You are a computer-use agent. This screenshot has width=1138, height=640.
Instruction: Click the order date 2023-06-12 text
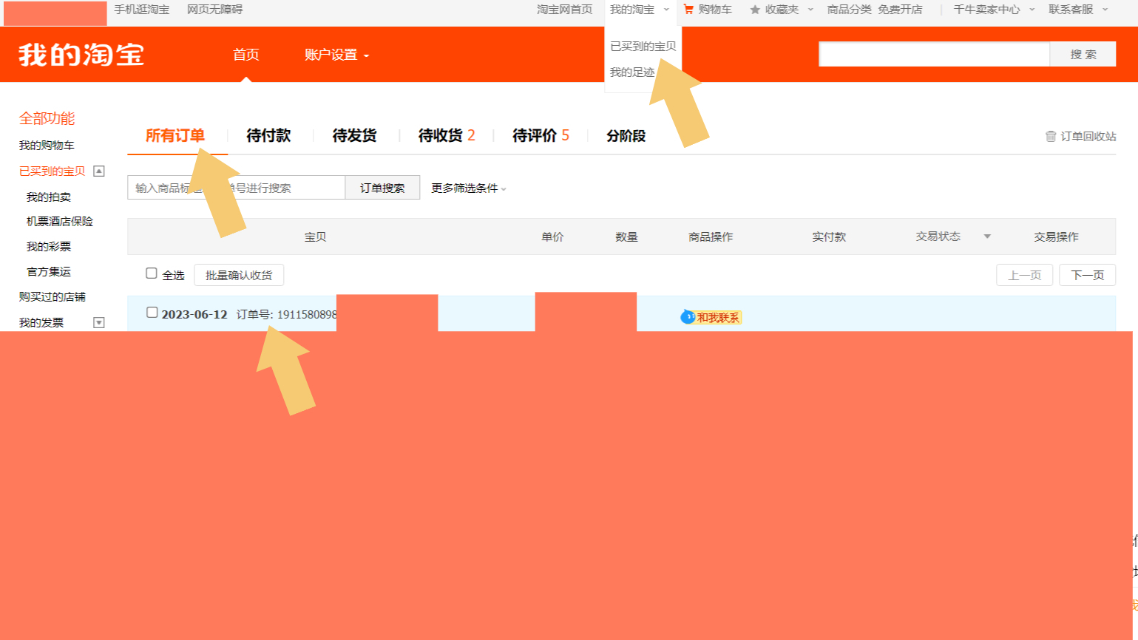tap(194, 314)
